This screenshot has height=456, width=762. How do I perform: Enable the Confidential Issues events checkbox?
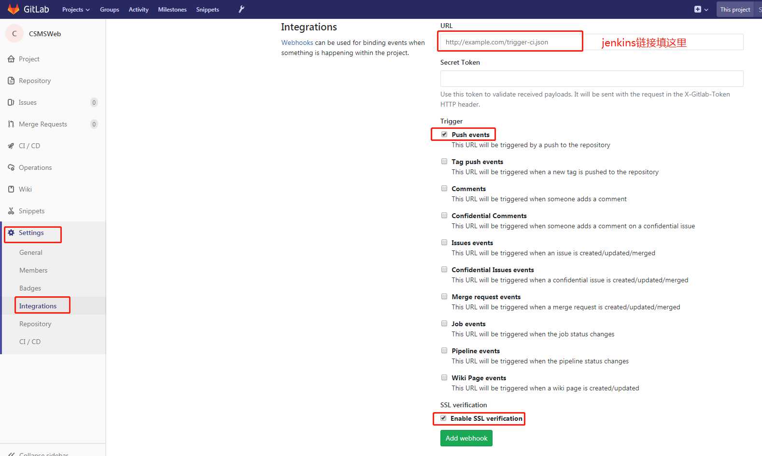coord(444,269)
